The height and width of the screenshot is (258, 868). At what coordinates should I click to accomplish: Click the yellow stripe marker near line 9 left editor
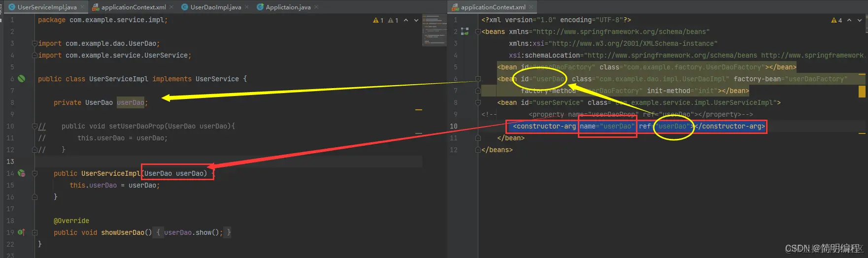point(418,109)
